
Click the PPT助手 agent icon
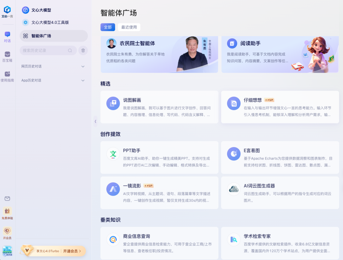pyautogui.click(x=113, y=154)
